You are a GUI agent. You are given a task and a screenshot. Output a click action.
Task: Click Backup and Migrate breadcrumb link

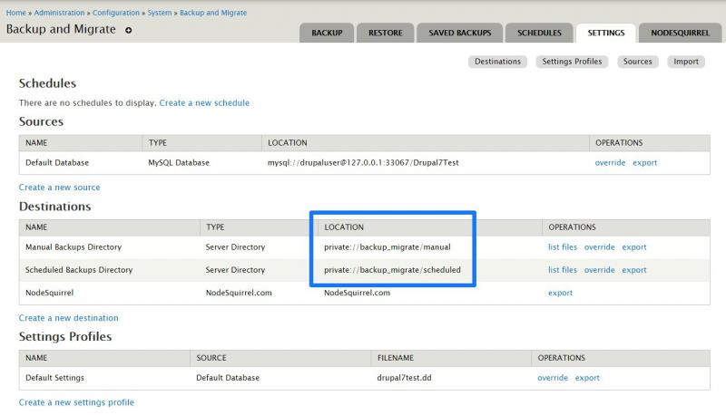pyautogui.click(x=213, y=13)
